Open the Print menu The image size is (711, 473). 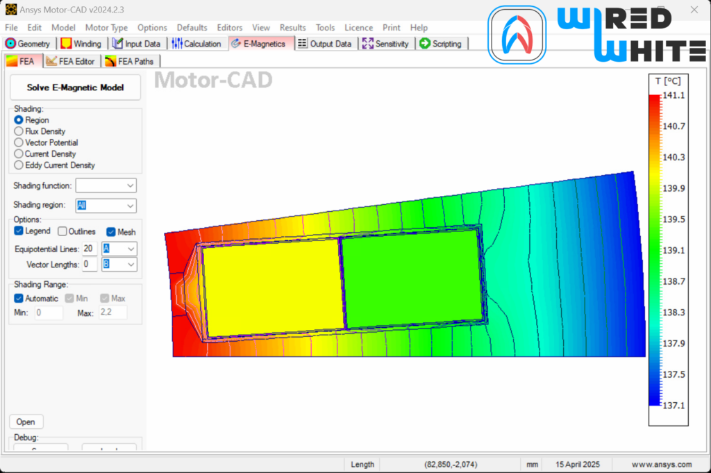tap(392, 28)
